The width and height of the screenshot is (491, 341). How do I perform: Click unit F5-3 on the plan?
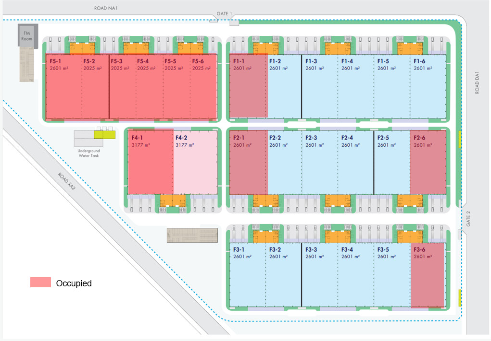[123, 87]
